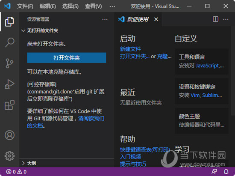Open the Search view in activity bar

(x=9, y=42)
